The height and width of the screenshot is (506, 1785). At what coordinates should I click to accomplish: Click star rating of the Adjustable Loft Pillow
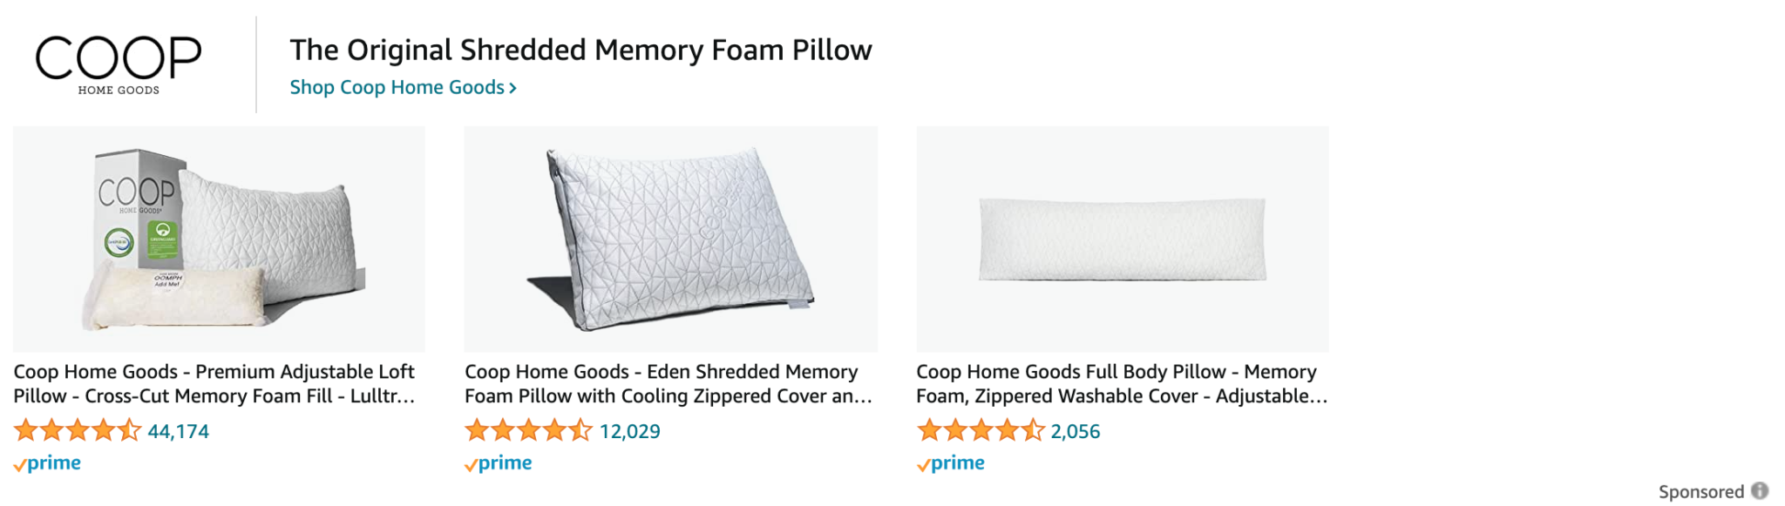pos(78,430)
